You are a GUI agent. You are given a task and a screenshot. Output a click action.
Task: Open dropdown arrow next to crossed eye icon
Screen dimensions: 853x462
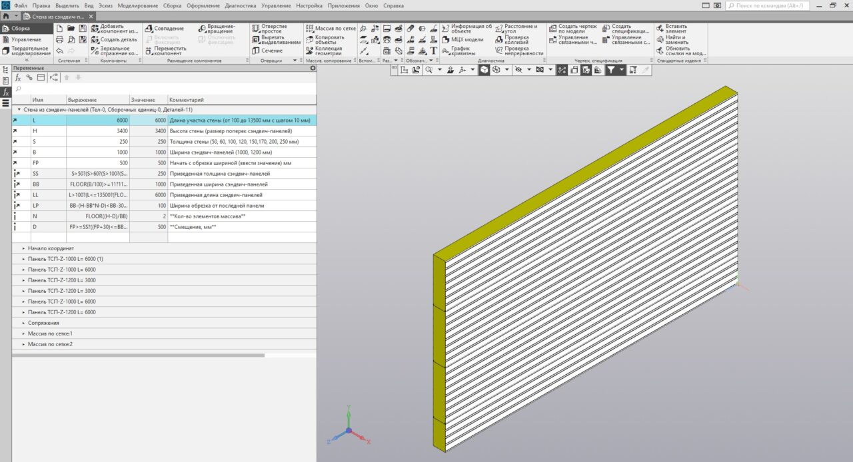[x=529, y=69]
